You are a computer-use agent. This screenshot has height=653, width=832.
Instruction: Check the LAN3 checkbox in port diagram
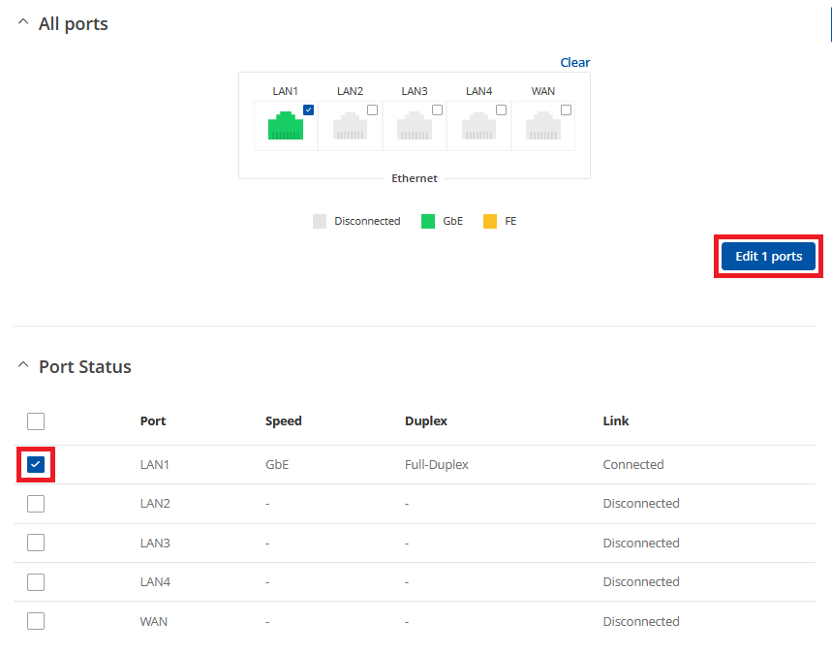click(437, 109)
